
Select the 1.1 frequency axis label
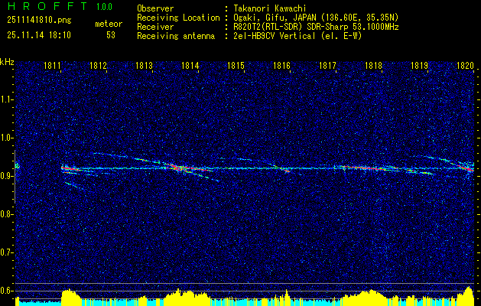click(x=7, y=99)
